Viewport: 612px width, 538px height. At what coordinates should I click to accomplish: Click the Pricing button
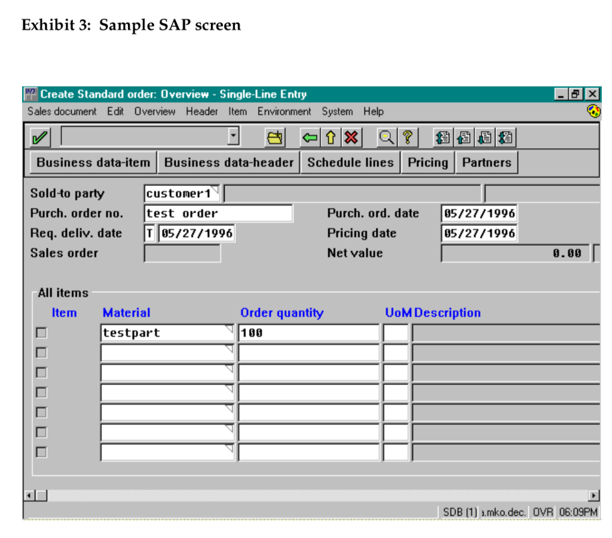click(x=428, y=163)
